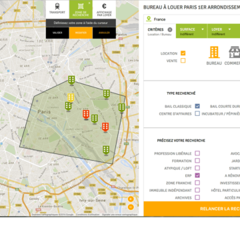240x240 pixels.
Task: Check the Archives checkbox
Action: (x=197, y=197)
